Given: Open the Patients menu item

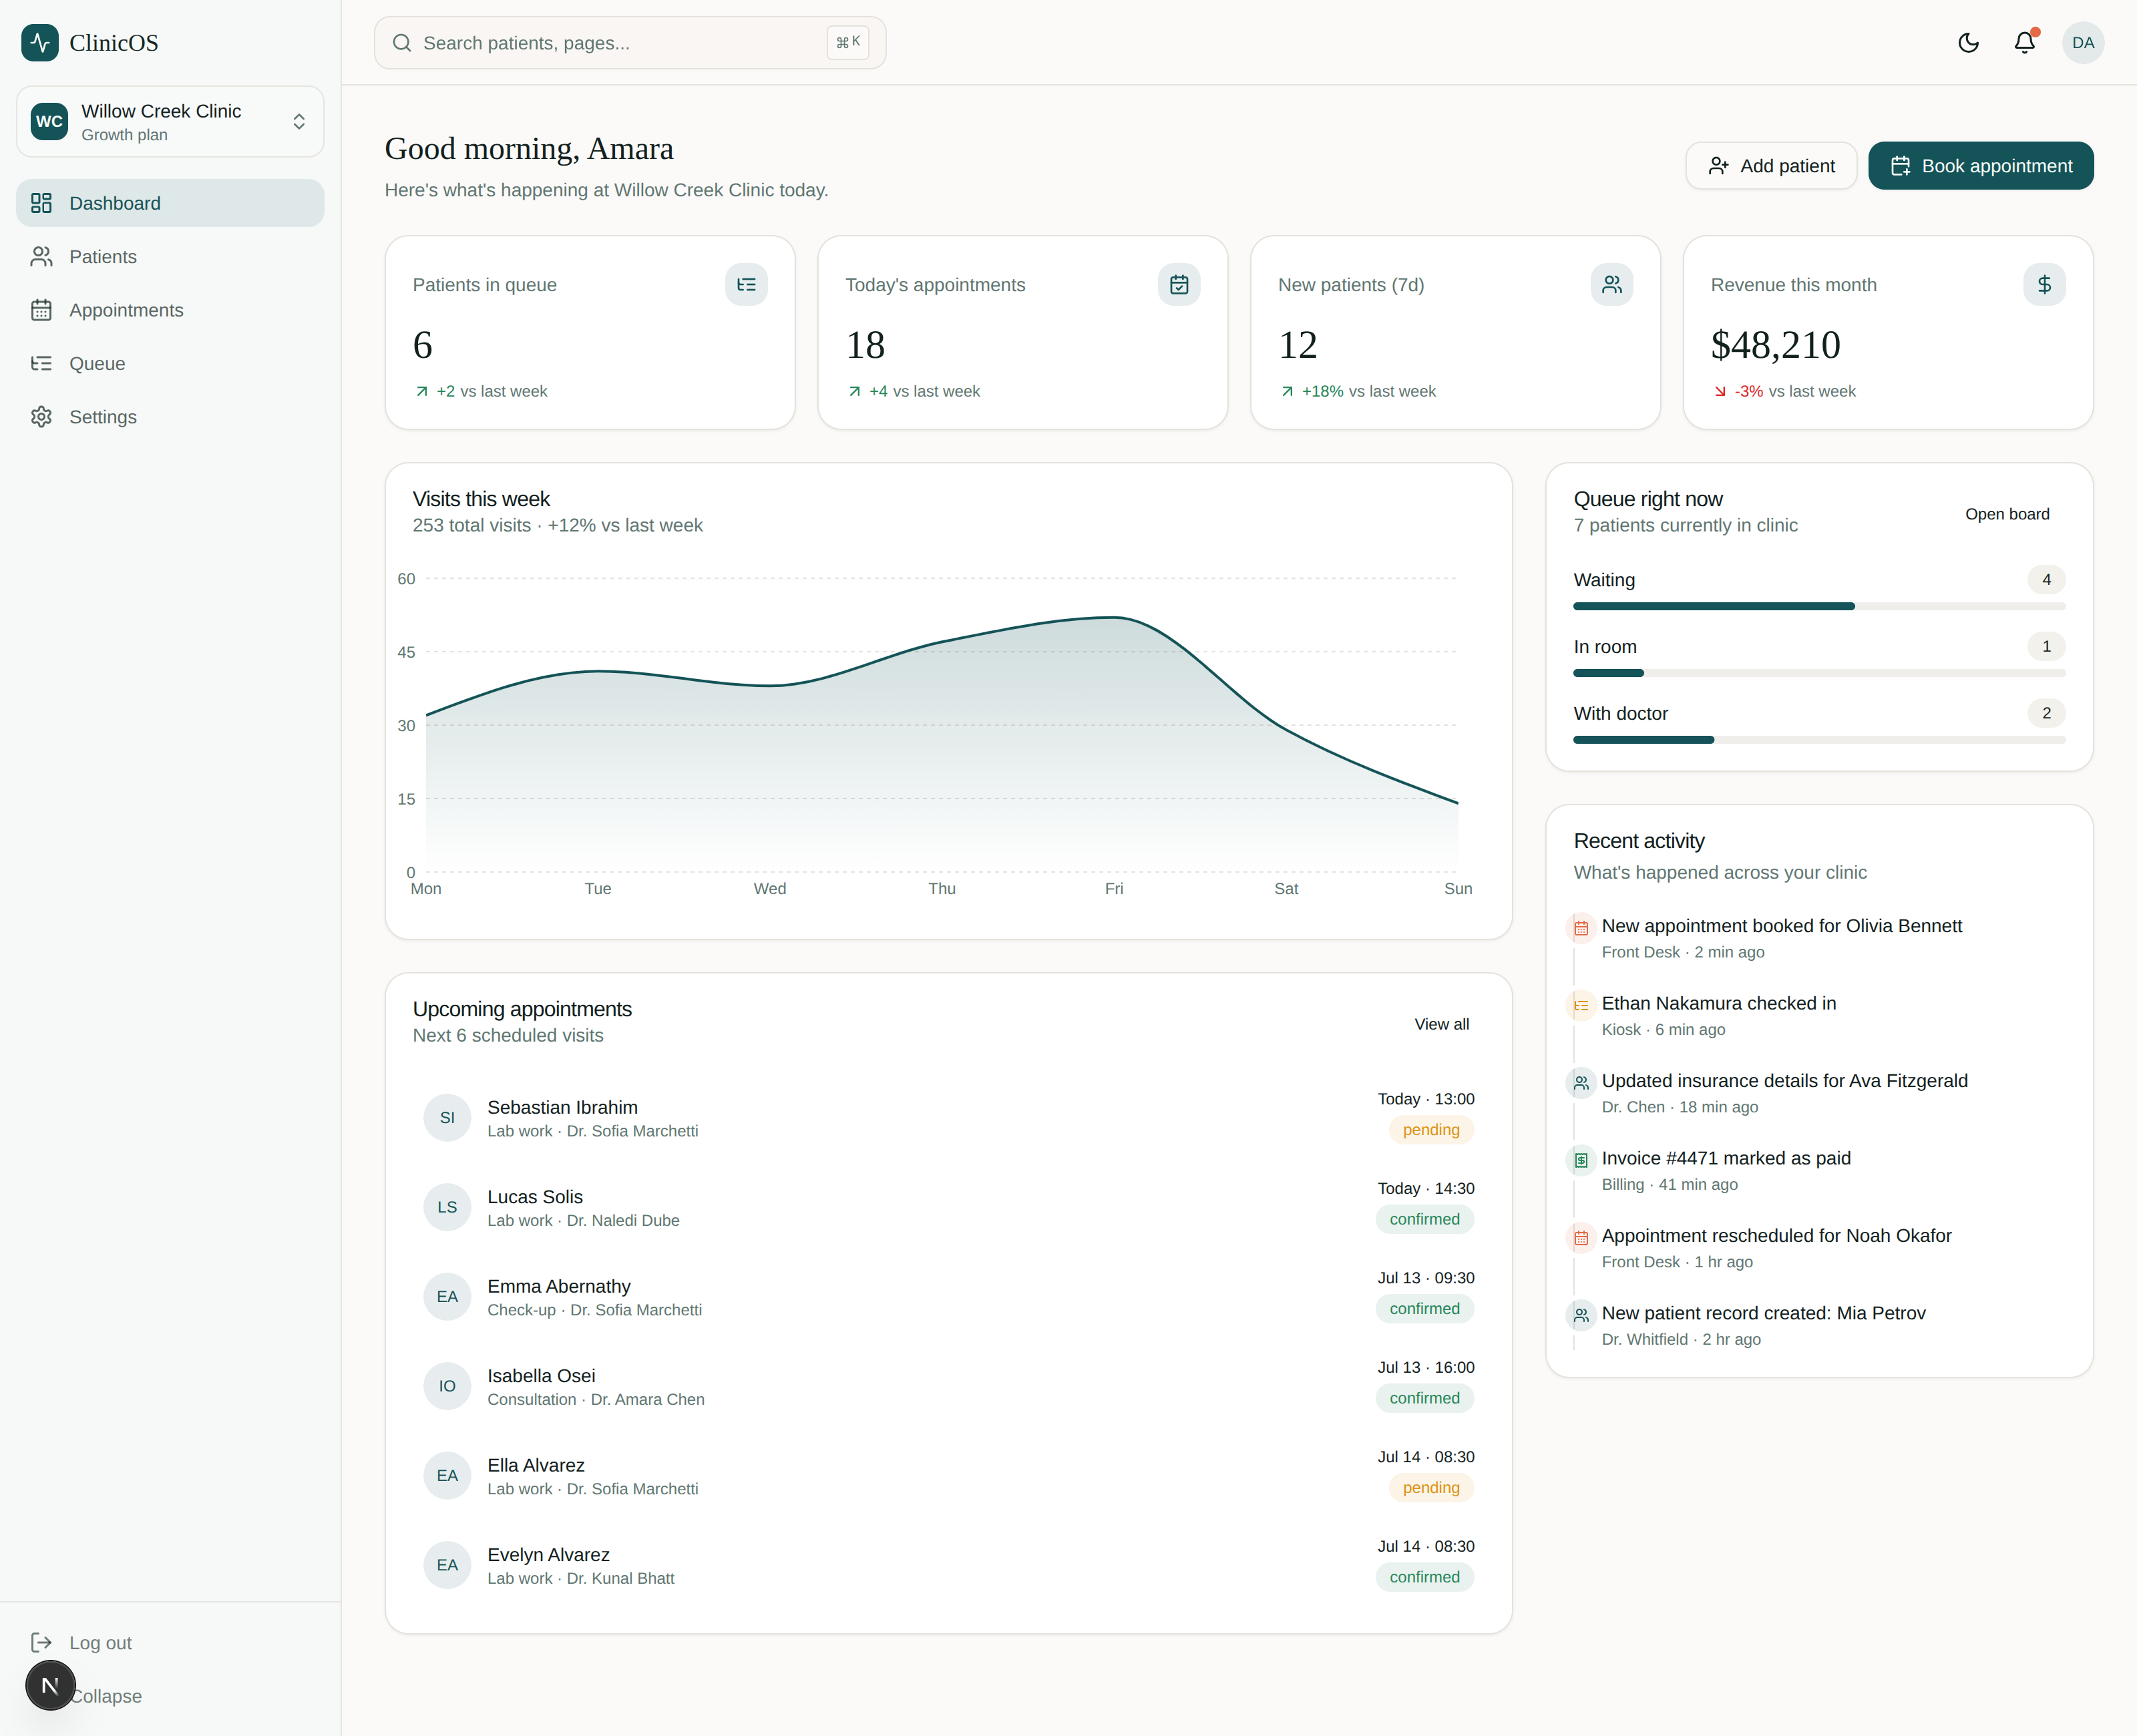Looking at the screenshot, I should 170,257.
